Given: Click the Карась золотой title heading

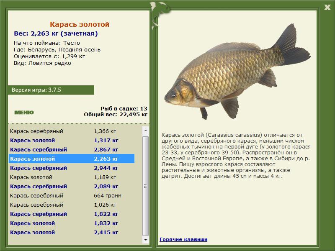Looking at the screenshot, I should (80, 24).
